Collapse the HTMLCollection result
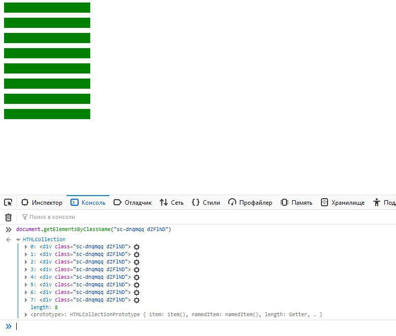Image resolution: width=396 pixels, height=336 pixels. (18, 240)
